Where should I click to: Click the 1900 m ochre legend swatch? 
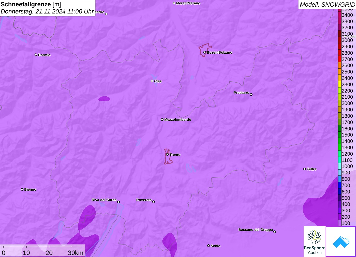[x=340, y=110]
